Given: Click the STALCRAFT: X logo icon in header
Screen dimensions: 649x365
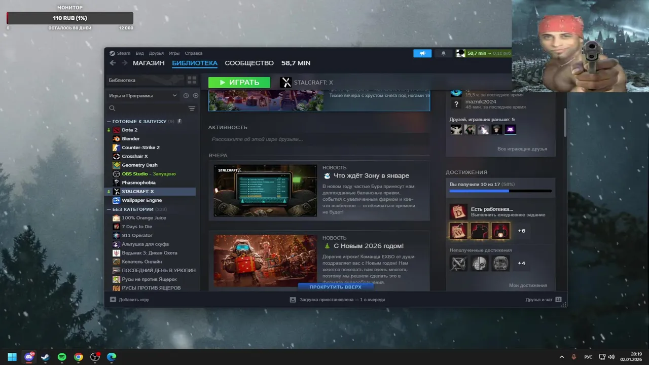Looking at the screenshot, I should (286, 82).
